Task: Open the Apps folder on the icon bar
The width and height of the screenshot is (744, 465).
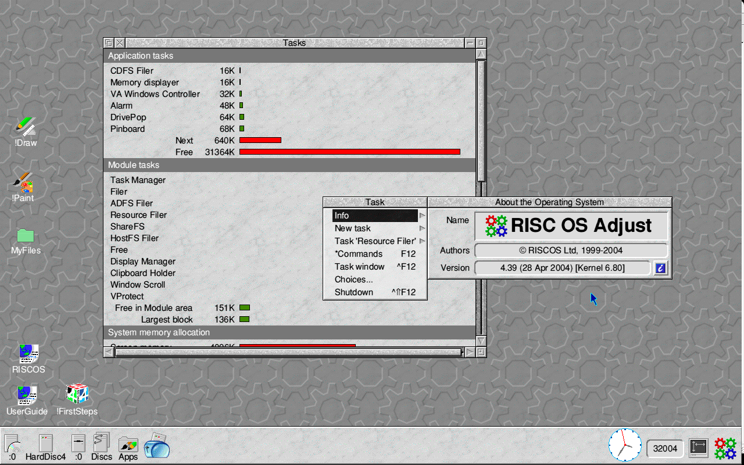Action: click(128, 445)
